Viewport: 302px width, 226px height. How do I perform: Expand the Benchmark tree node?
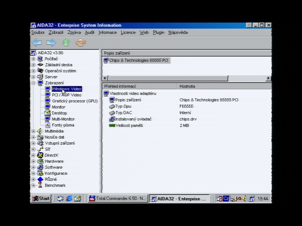pos(33,185)
